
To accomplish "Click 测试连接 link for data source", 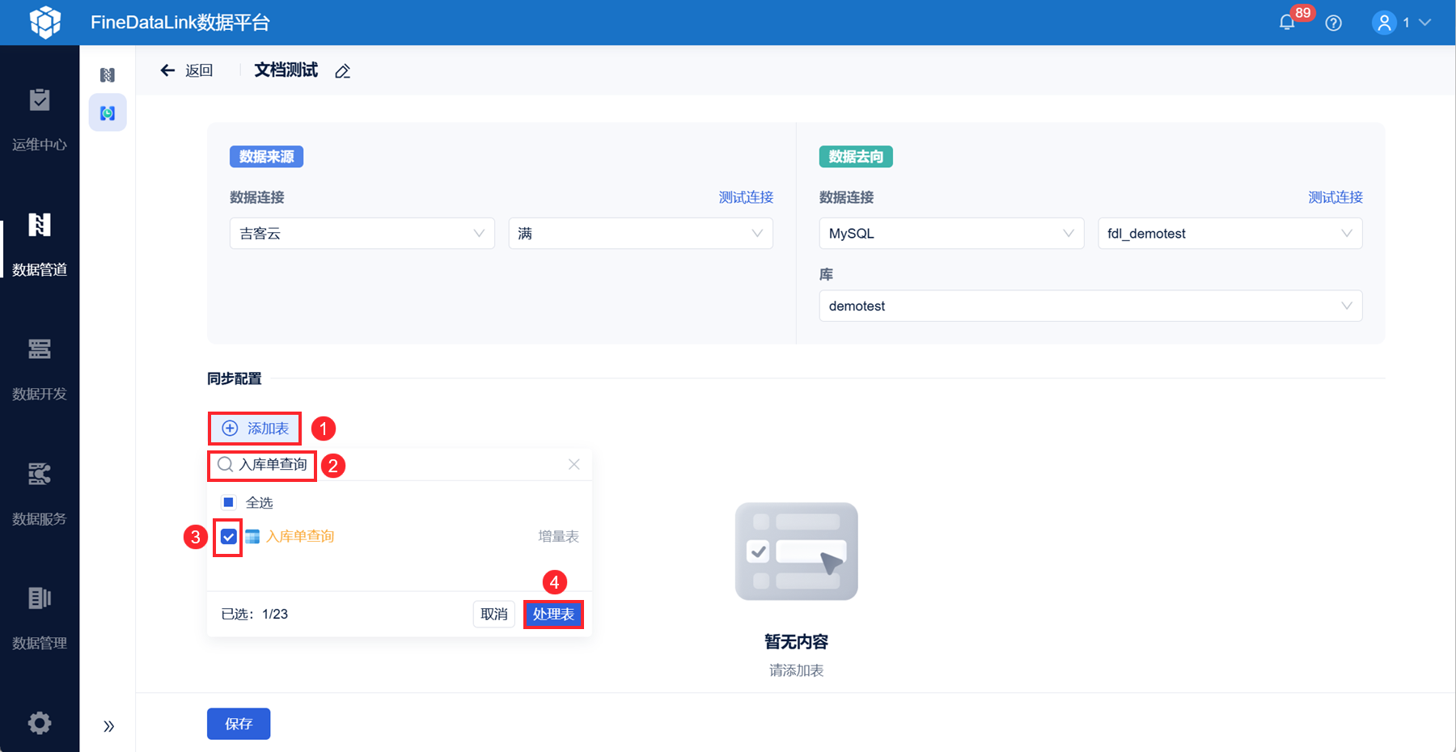I will (746, 197).
